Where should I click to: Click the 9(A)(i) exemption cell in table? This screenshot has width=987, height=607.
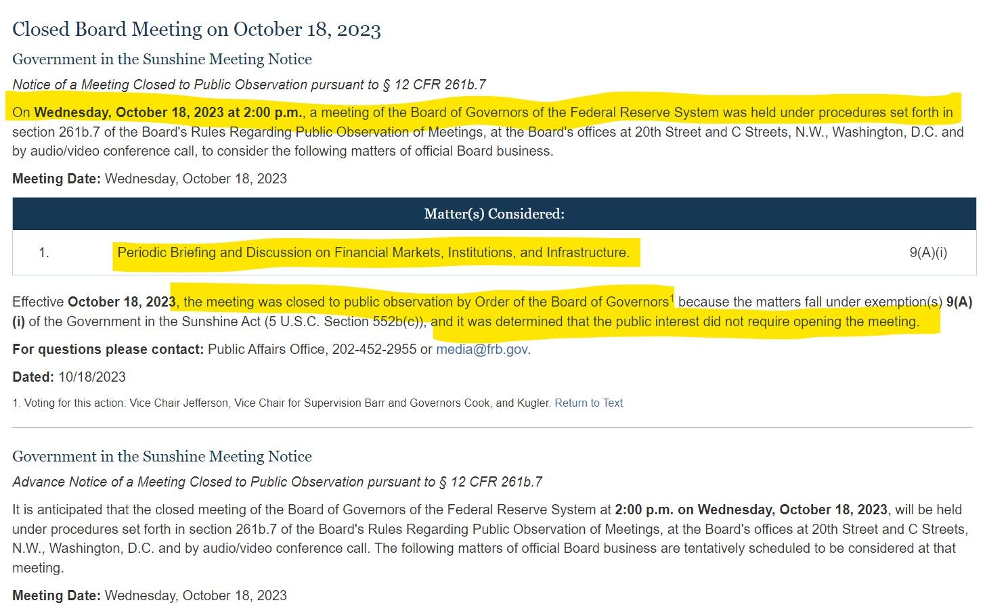click(x=928, y=252)
